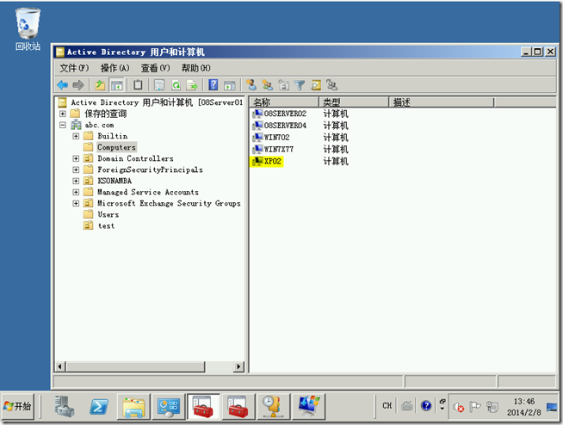Viewport: 563px width, 425px height.
Task: Click first red toolbox taskbar icon
Action: [x=203, y=406]
